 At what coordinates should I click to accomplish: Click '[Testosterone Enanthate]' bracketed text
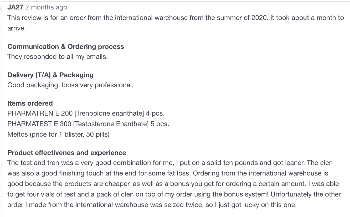[112, 124]
